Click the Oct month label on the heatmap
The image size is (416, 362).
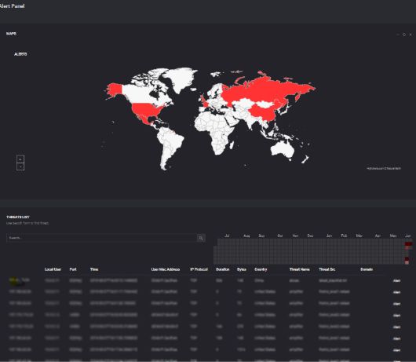[280, 236]
